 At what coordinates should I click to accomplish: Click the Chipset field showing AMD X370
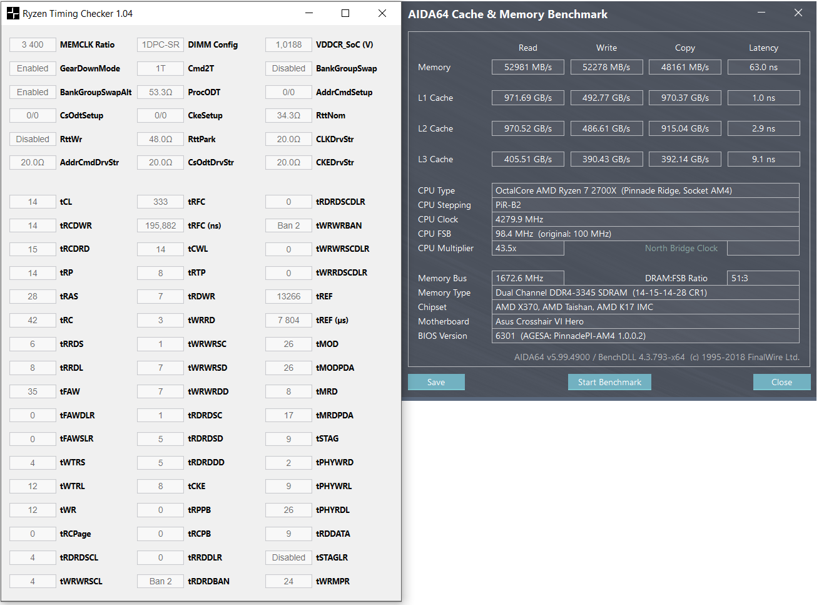646,307
